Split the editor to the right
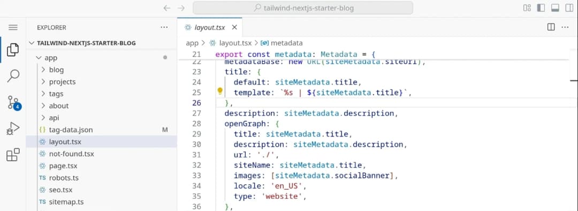Image resolution: width=578 pixels, height=211 pixels. [551, 27]
